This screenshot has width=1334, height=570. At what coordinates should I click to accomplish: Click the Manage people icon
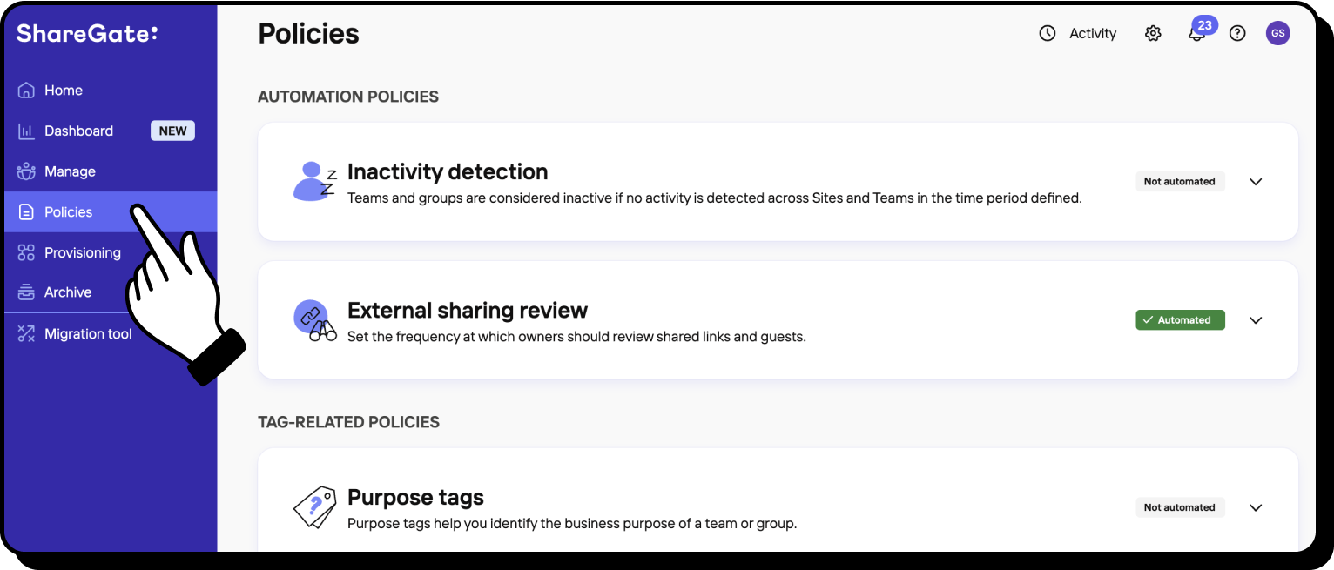[x=26, y=171]
